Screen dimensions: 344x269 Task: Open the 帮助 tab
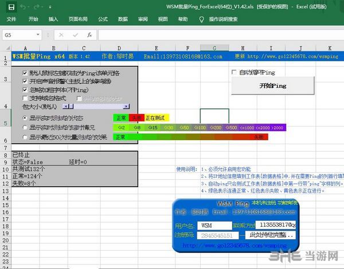tap(183, 19)
